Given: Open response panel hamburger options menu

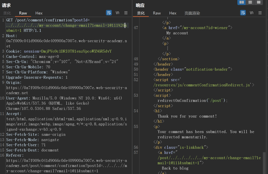Looking at the screenshot, I should point(260,13).
